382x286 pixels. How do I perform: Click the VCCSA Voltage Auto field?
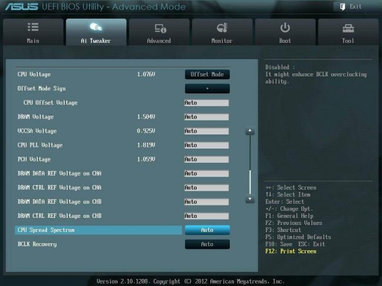tap(207, 131)
